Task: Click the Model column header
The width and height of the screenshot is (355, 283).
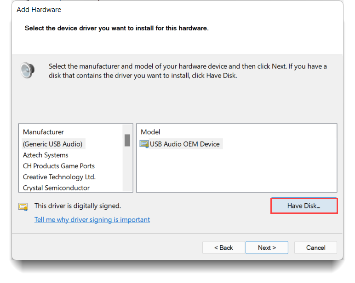Action: pos(150,132)
